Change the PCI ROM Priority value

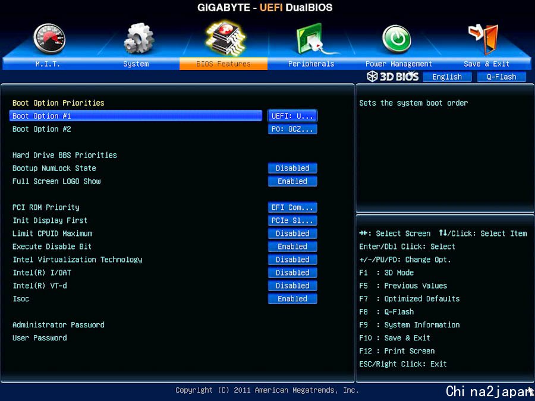coord(292,207)
